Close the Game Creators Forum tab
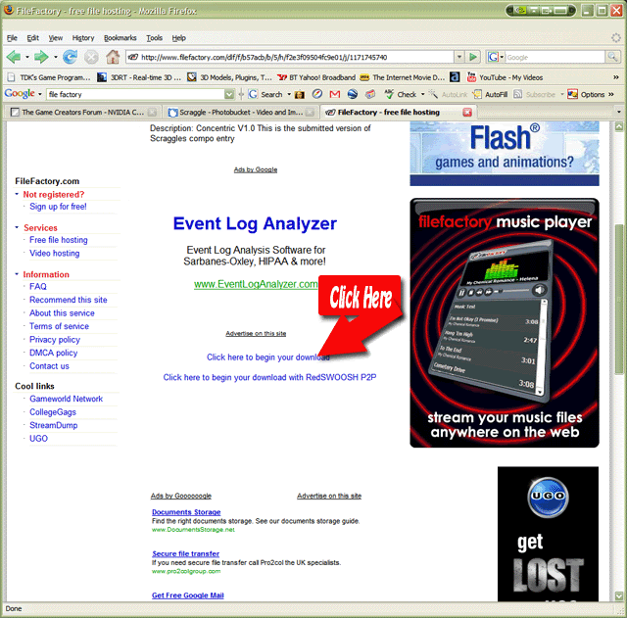The width and height of the screenshot is (627, 618). [x=152, y=113]
